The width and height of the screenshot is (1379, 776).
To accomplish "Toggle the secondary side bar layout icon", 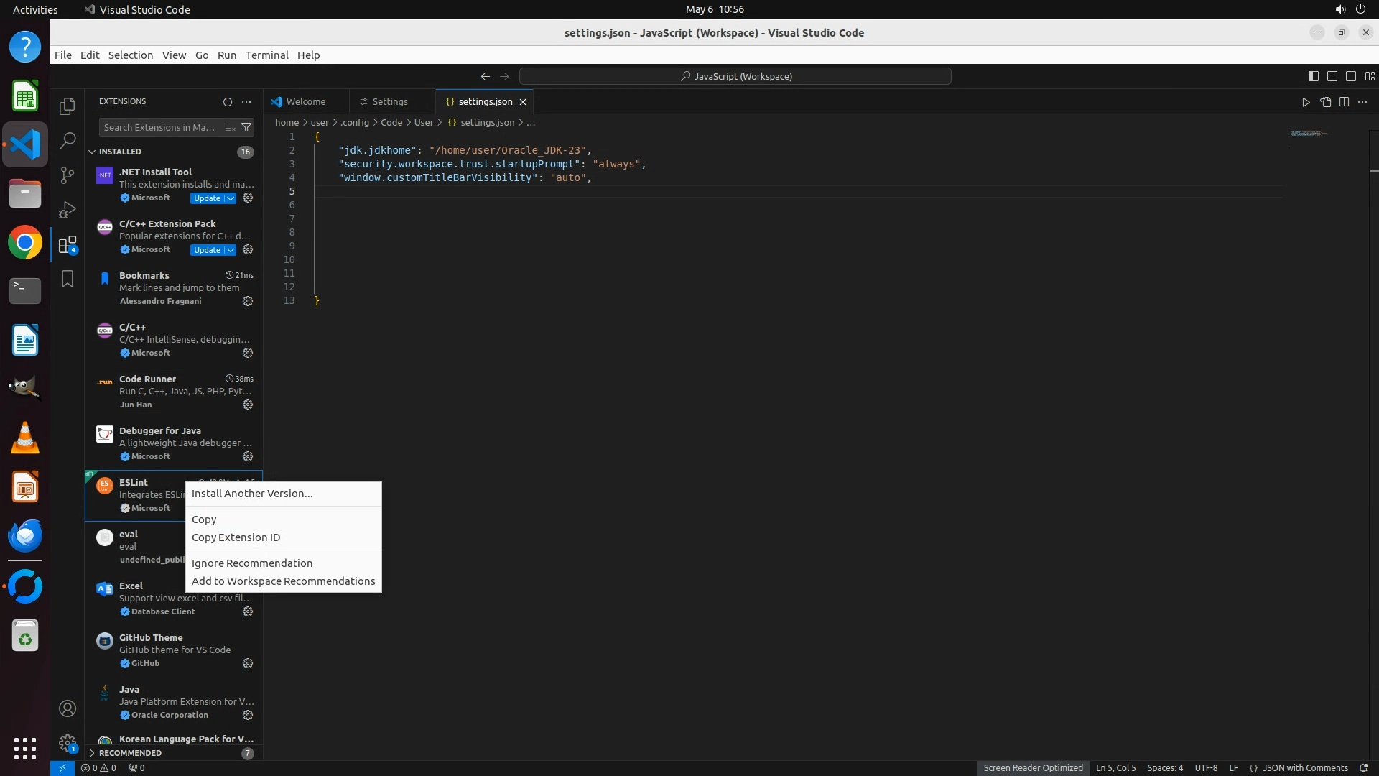I will point(1350,76).
